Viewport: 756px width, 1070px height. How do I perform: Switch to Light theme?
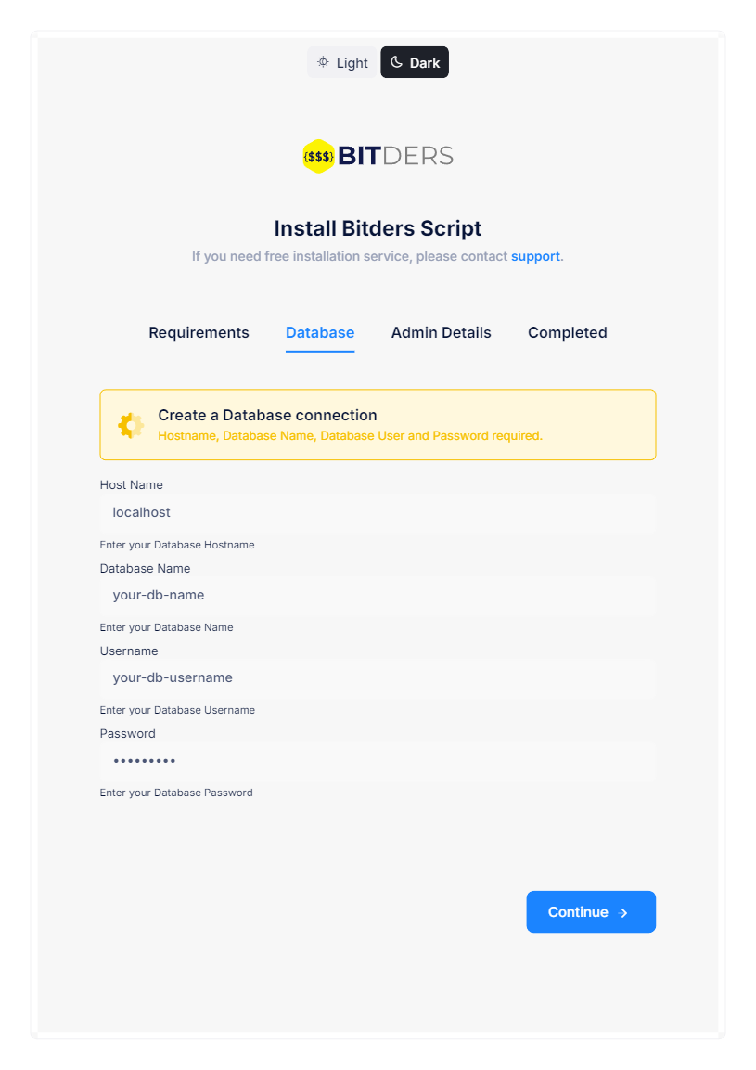pos(342,62)
